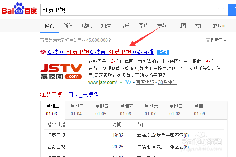Select the 星期五 01-06 schedule tab

(127, 110)
